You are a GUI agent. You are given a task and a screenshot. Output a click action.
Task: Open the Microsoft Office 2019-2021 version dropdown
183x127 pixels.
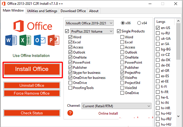[x=89, y=23]
